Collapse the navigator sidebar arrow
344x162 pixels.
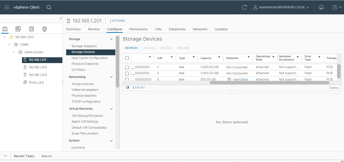click(x=61, y=18)
